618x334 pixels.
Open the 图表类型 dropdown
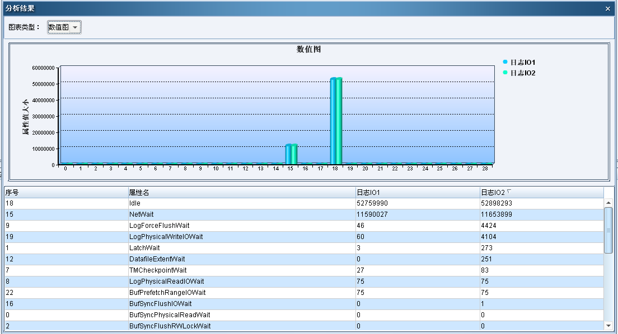[x=64, y=27]
